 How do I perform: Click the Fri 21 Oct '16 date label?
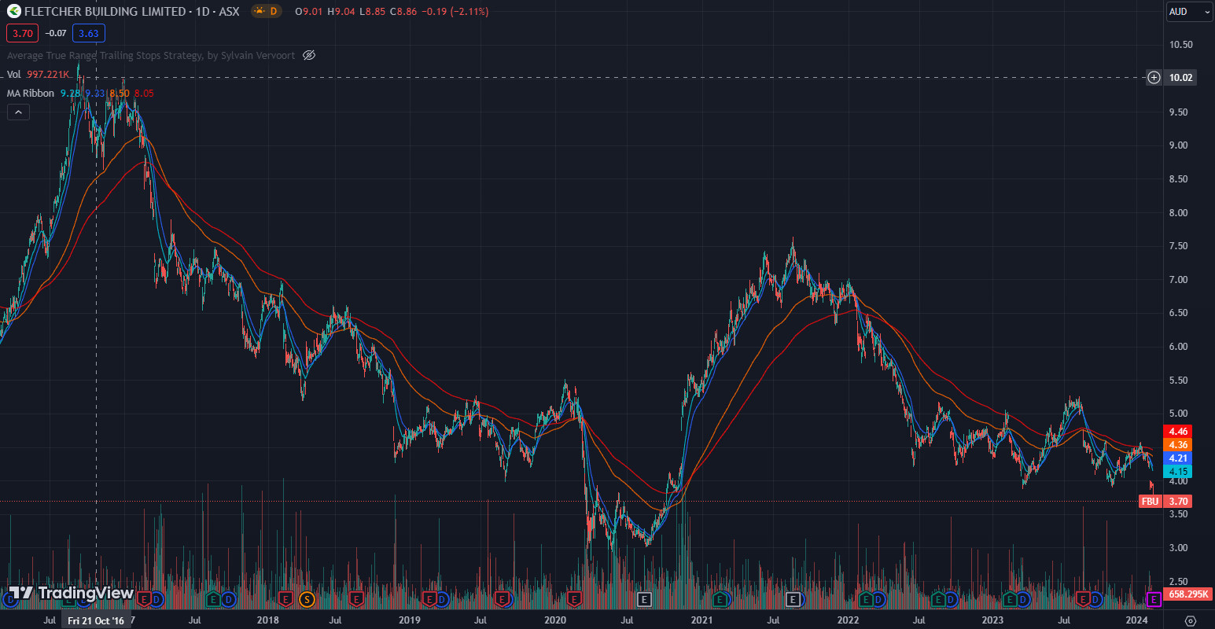tap(96, 620)
